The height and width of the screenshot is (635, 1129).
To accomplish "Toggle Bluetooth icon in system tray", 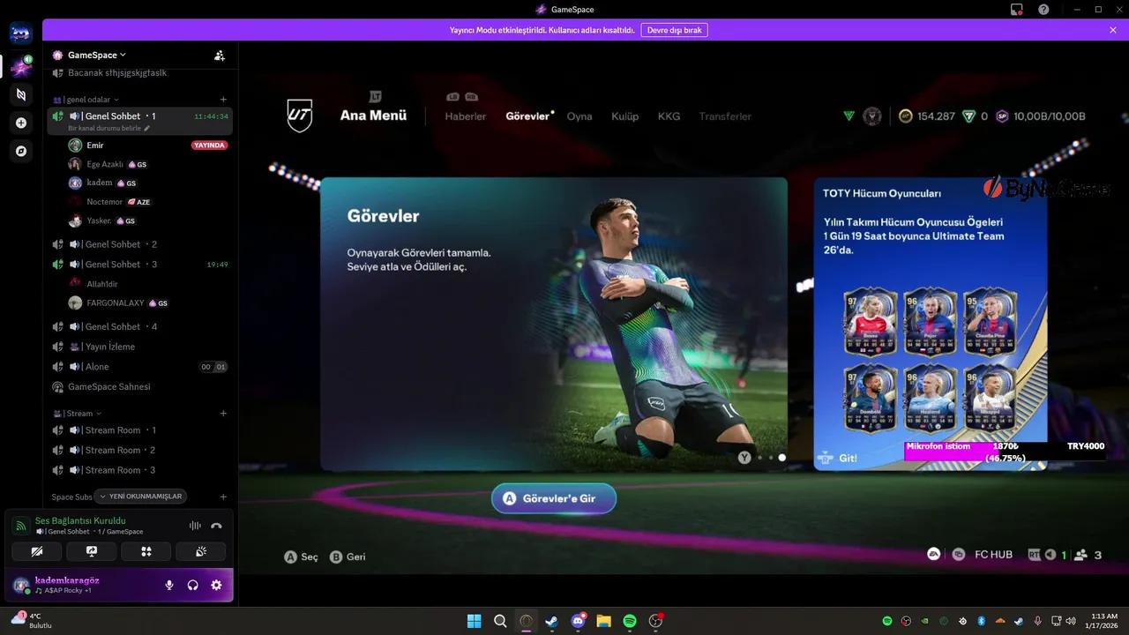I will [x=981, y=621].
